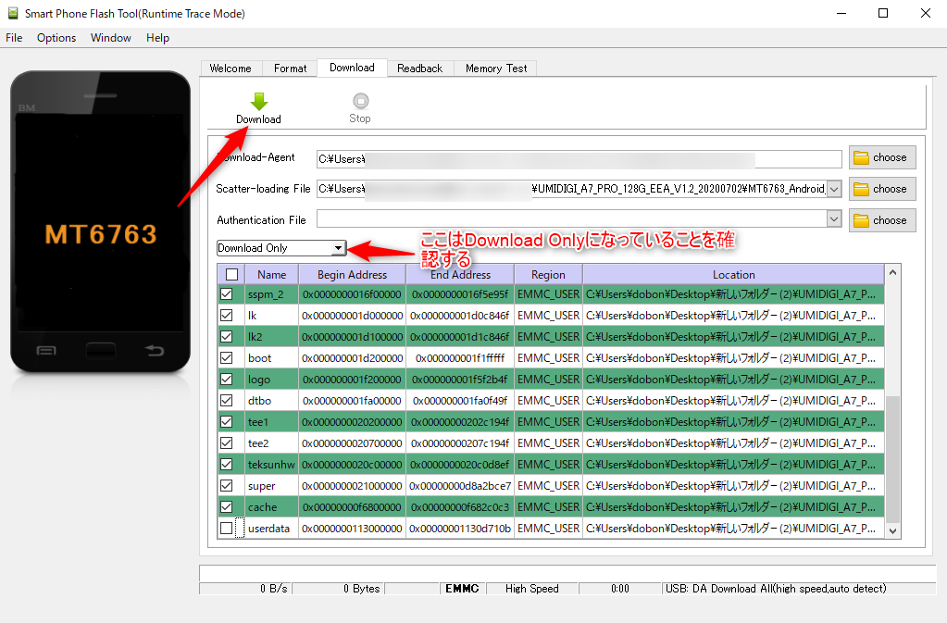
Task: Uncheck the boot partition checkbox
Action: coord(227,358)
